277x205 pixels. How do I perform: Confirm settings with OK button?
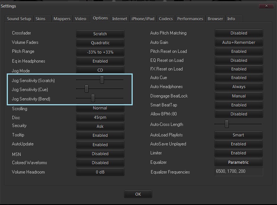(x=138, y=194)
